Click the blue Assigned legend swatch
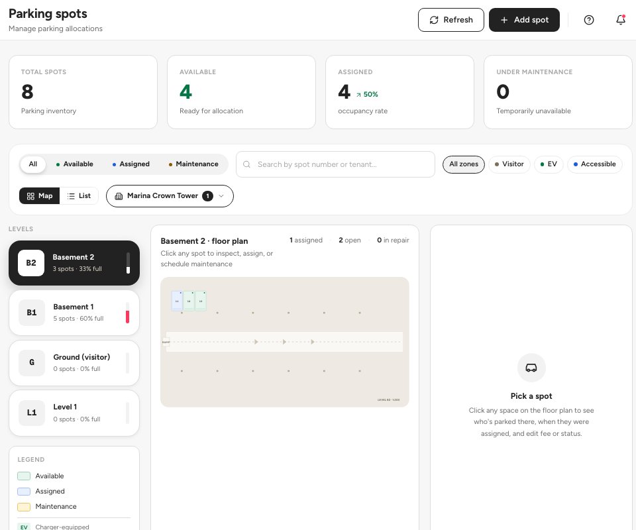 pyautogui.click(x=24, y=492)
